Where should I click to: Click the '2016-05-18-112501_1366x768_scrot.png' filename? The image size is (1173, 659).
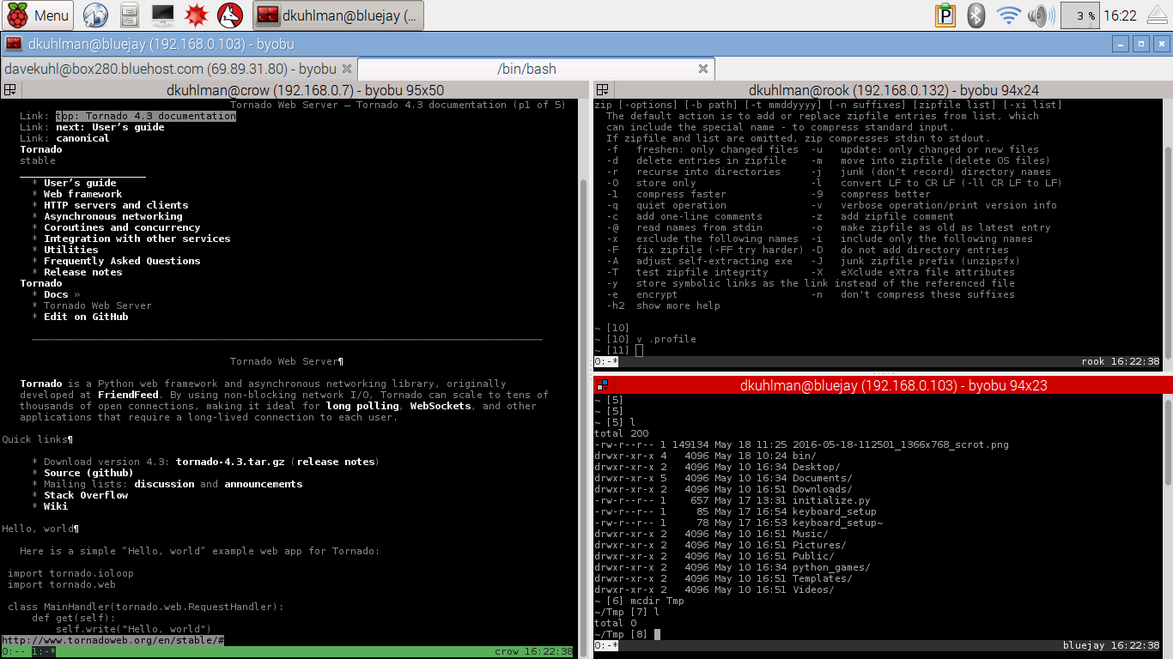click(901, 444)
